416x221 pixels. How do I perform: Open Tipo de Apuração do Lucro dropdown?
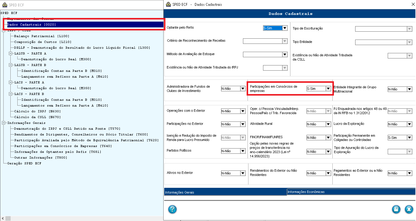pyautogui.click(x=409, y=151)
